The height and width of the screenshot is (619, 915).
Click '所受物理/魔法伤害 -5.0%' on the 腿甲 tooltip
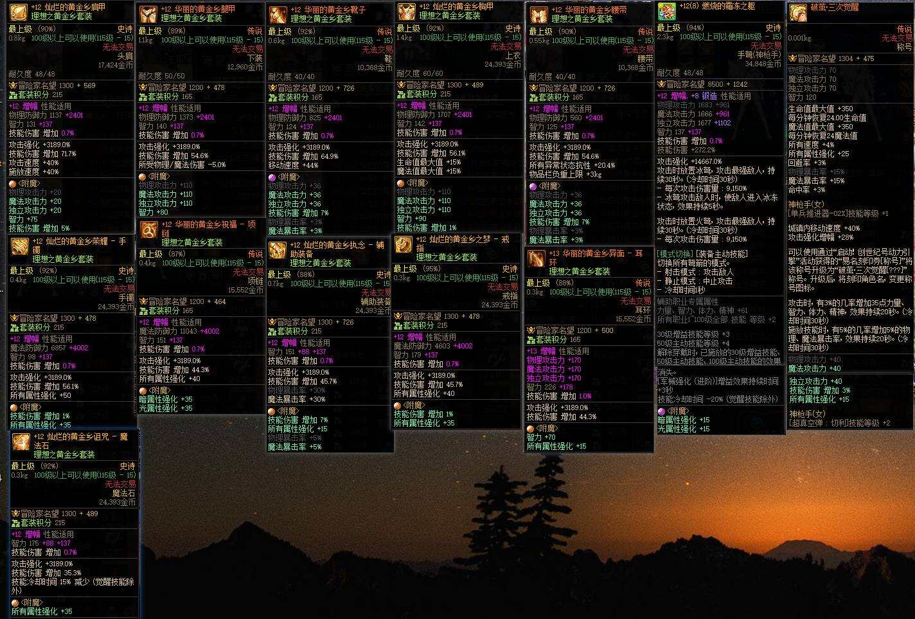182,165
